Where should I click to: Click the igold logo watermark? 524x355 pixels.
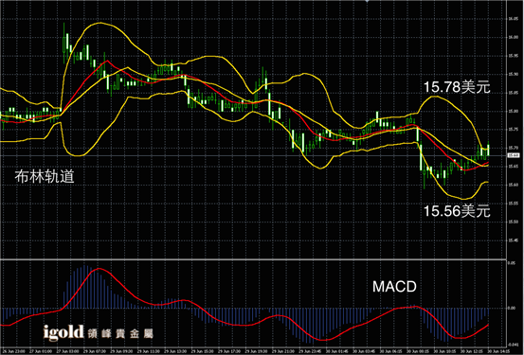tap(63, 332)
